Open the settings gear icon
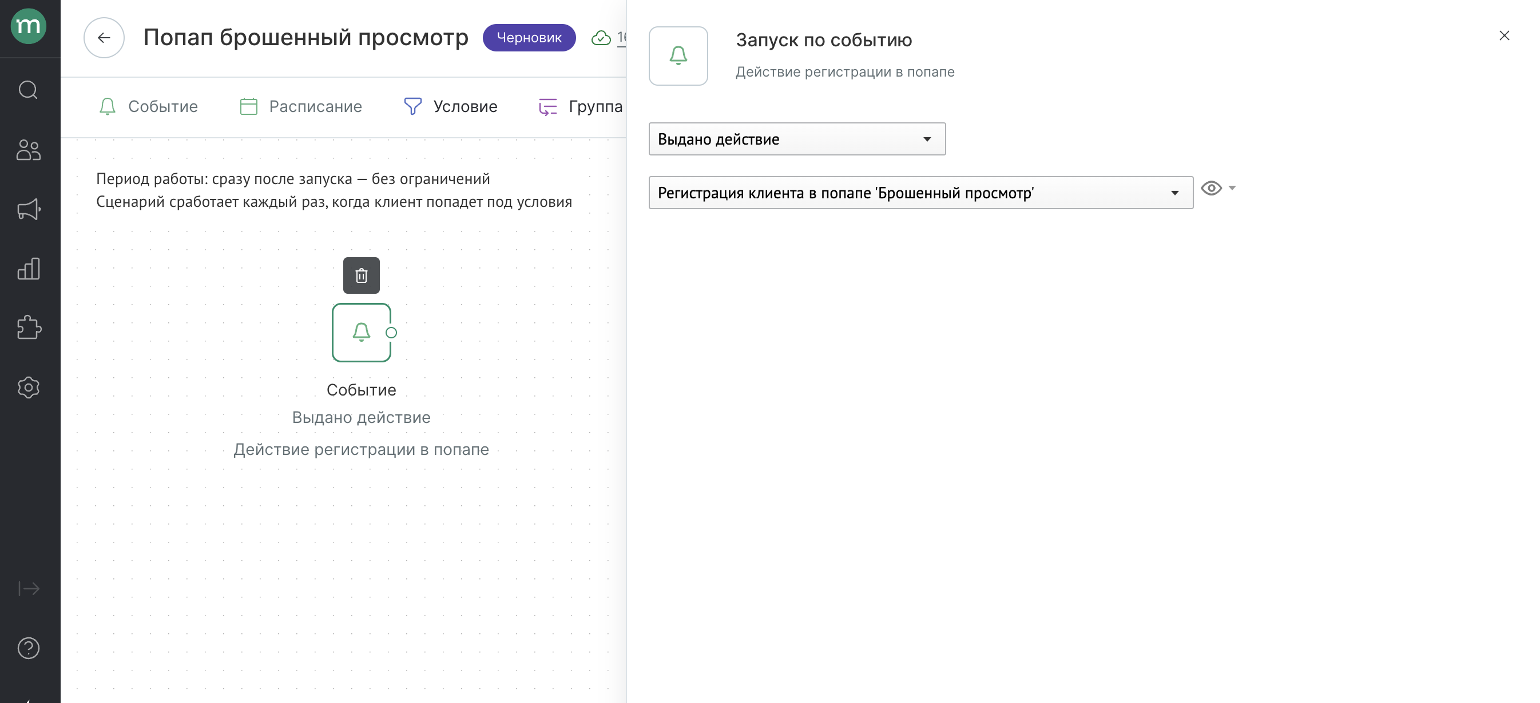The width and height of the screenshot is (1540, 703). pyautogui.click(x=29, y=388)
